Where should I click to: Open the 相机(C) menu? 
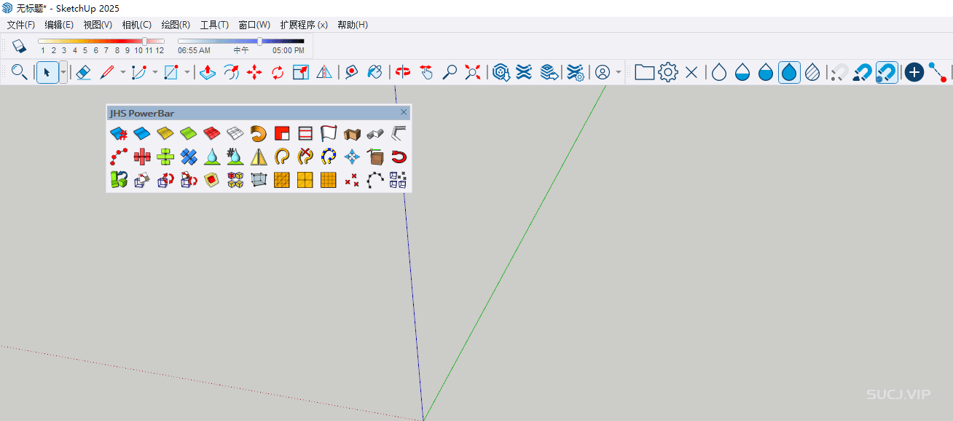coord(137,25)
